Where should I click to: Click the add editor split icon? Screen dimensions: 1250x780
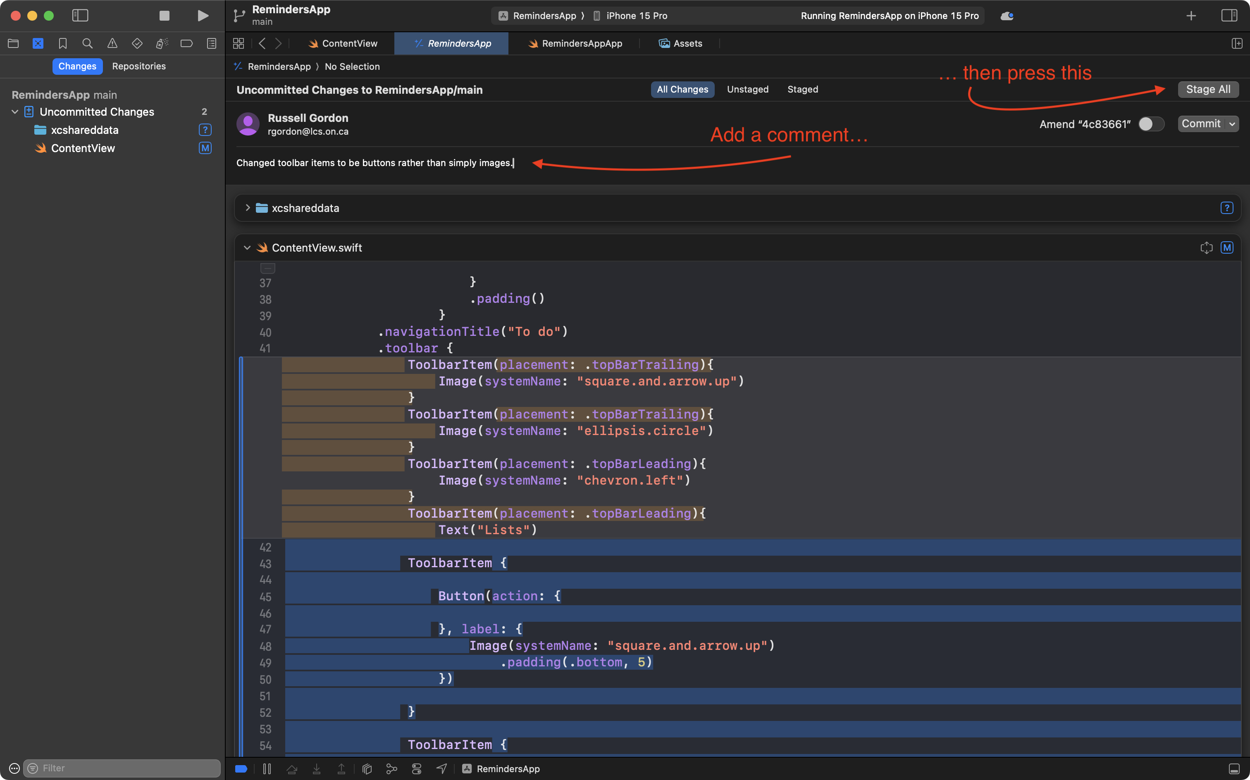[x=1237, y=43]
